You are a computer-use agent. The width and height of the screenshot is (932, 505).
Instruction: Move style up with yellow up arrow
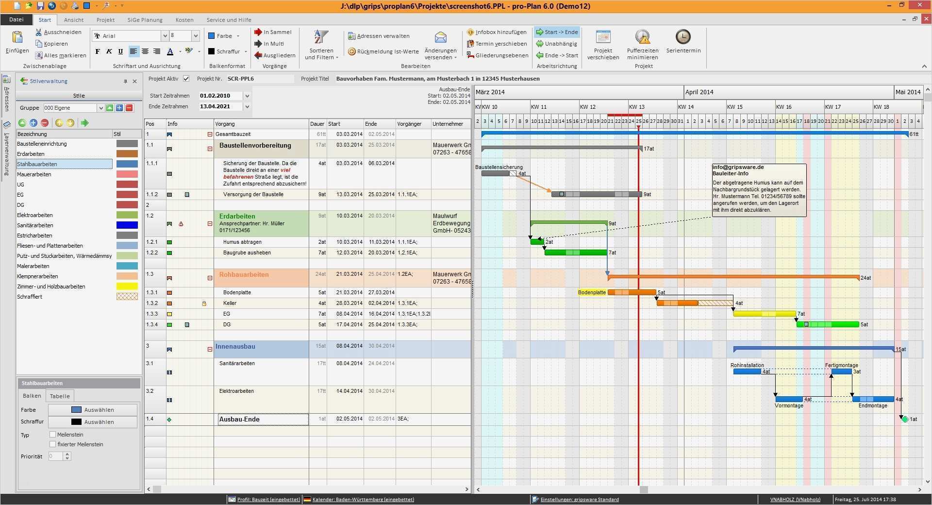point(59,123)
